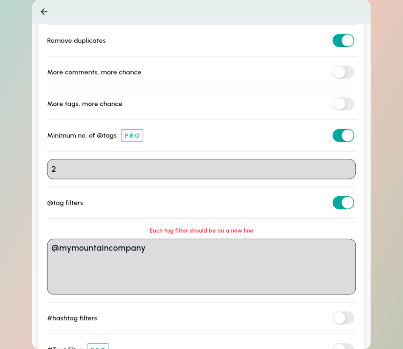Select the @tag filters label text
403x349 pixels.
pyautogui.click(x=65, y=203)
